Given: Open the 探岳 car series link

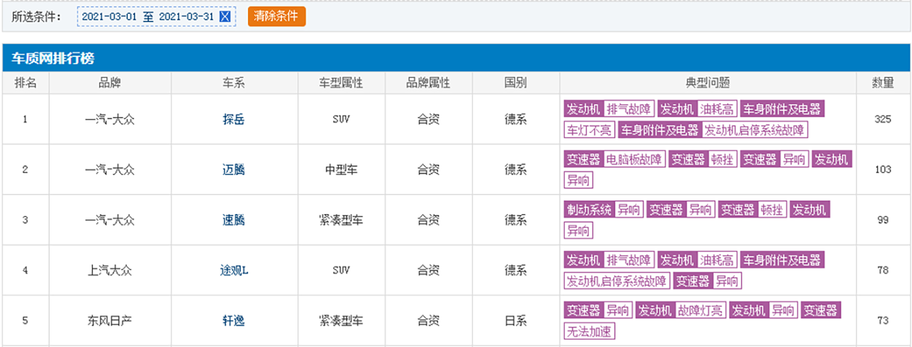Looking at the screenshot, I should click(234, 120).
